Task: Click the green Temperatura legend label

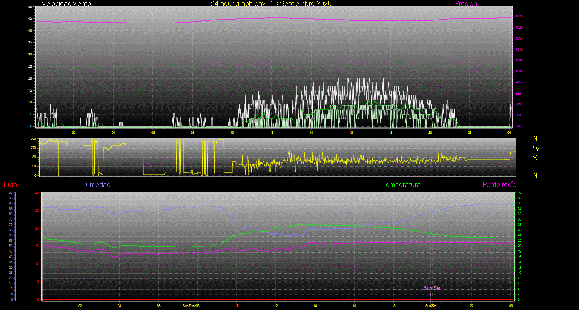Action: tap(401, 185)
